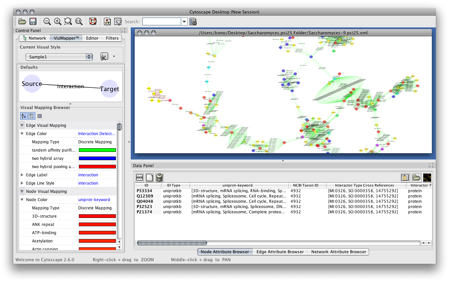The width and height of the screenshot is (449, 282).
Task: Open the Sample1 visual style dropdown
Action: tap(59, 57)
